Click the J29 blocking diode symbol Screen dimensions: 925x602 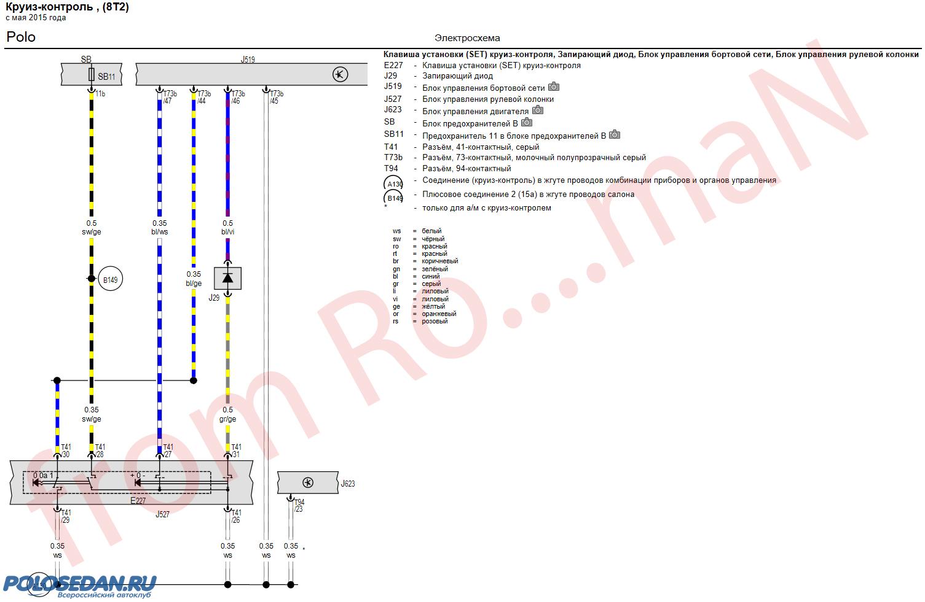point(227,279)
